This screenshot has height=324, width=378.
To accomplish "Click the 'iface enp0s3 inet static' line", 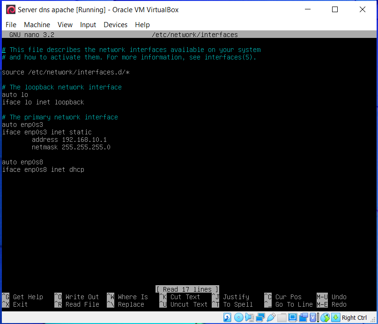I will [x=47, y=132].
